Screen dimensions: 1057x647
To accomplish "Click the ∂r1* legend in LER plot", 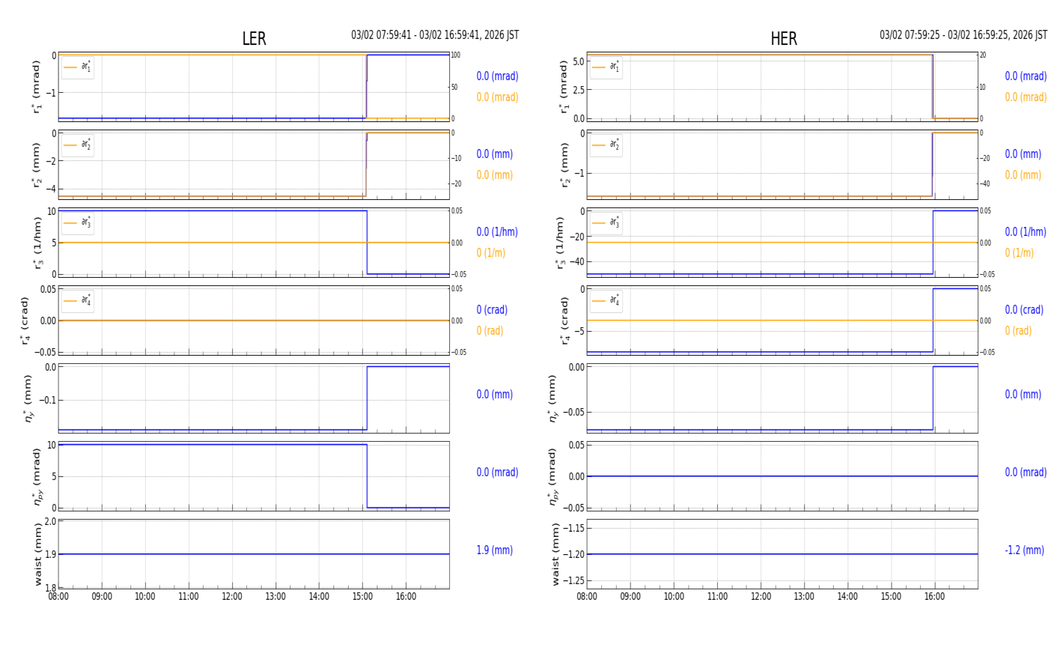I will tap(78, 67).
